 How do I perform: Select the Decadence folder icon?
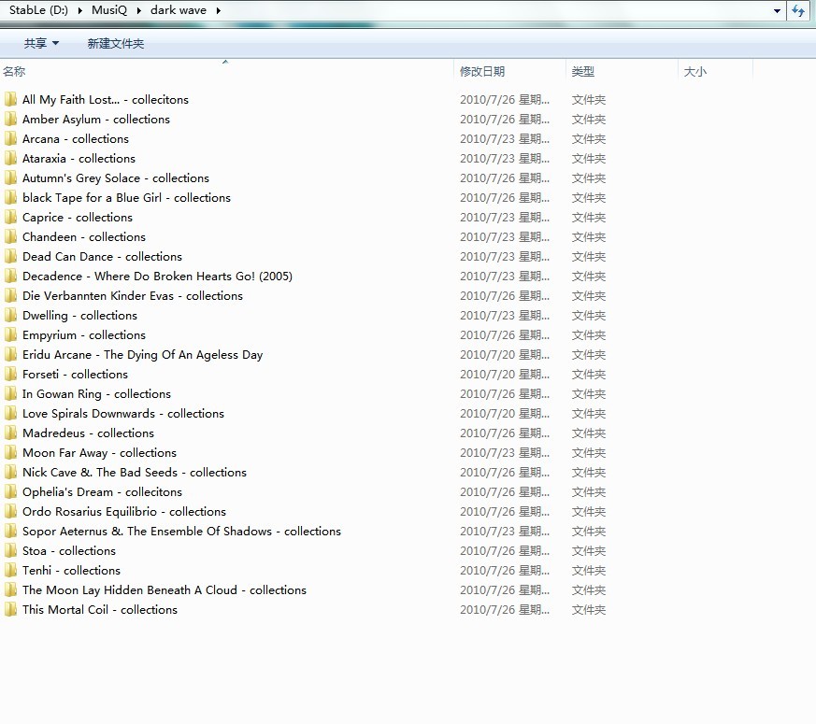pyautogui.click(x=10, y=277)
